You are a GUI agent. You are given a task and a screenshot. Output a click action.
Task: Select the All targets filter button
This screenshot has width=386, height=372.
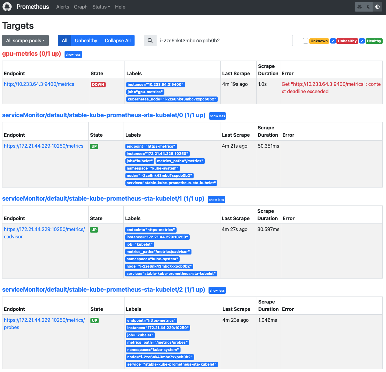pyautogui.click(x=65, y=40)
